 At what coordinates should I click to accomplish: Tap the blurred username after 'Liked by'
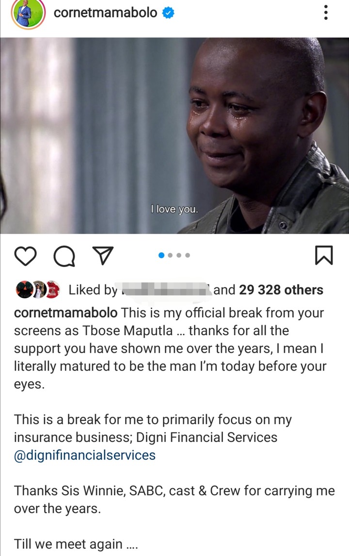pos(165,290)
